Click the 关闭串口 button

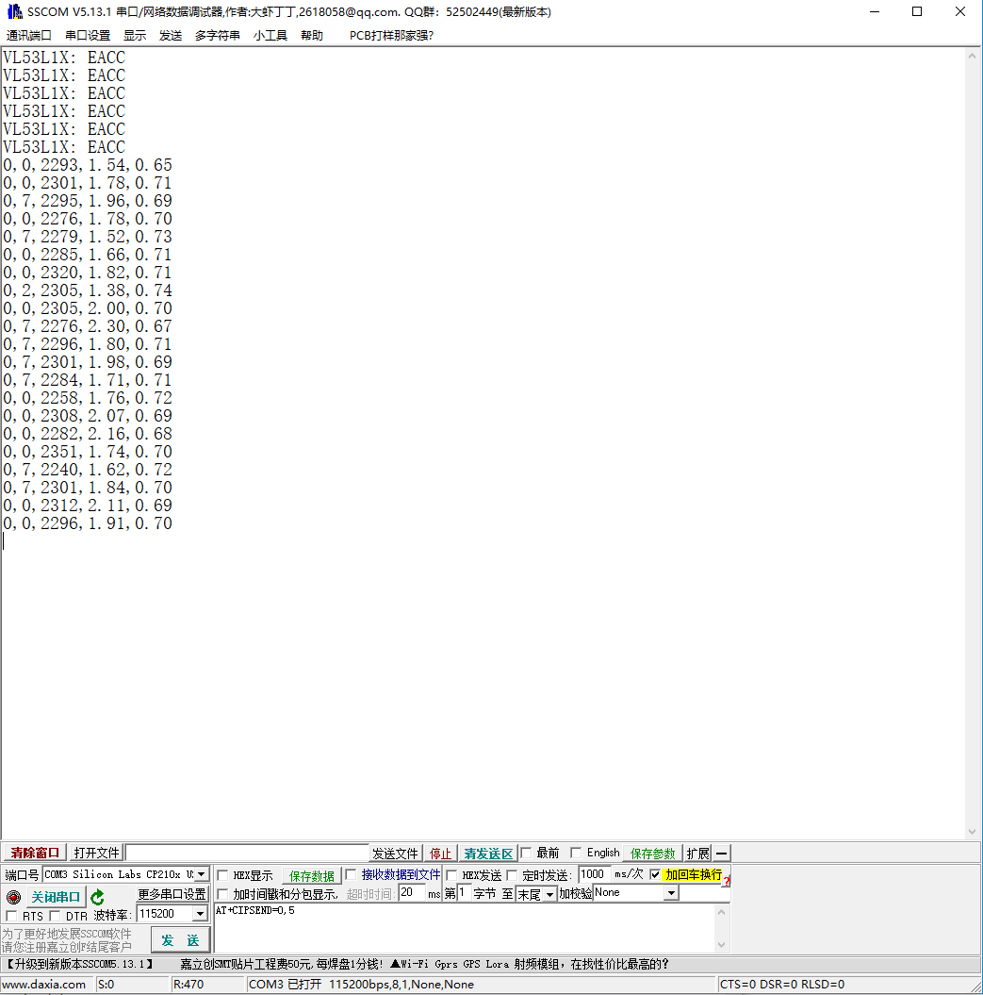click(x=56, y=897)
